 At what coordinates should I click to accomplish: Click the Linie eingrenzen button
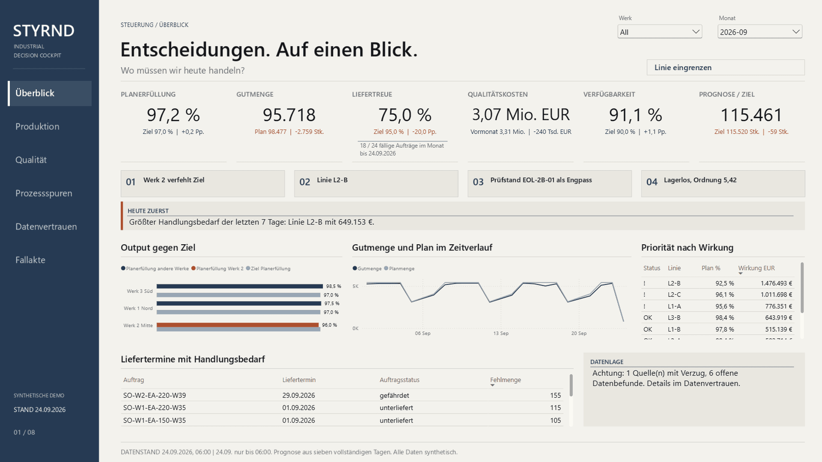click(x=726, y=68)
